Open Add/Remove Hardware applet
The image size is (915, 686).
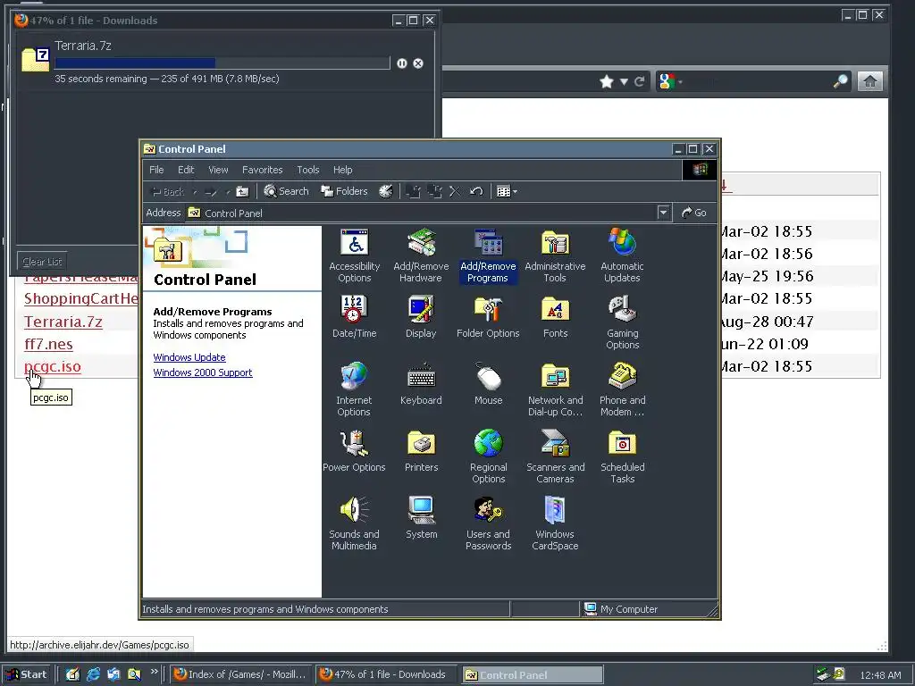421,255
